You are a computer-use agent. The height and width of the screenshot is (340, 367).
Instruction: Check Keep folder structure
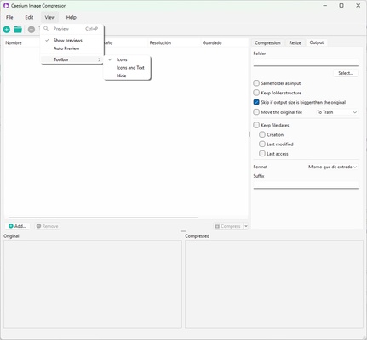(256, 93)
